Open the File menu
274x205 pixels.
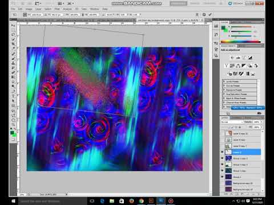(x=13, y=9)
